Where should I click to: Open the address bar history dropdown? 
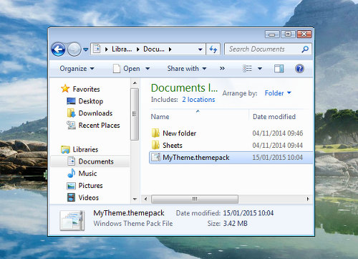[x=200, y=50]
